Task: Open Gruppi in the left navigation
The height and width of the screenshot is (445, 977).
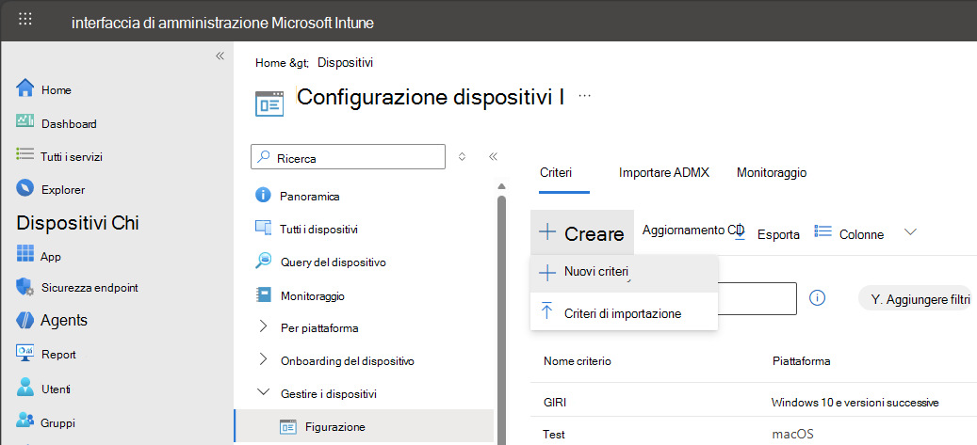Action: tap(57, 422)
